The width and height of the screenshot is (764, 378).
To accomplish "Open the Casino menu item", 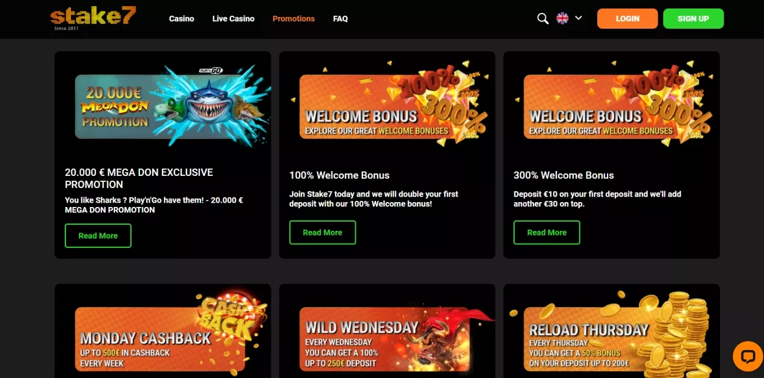I will pos(182,19).
